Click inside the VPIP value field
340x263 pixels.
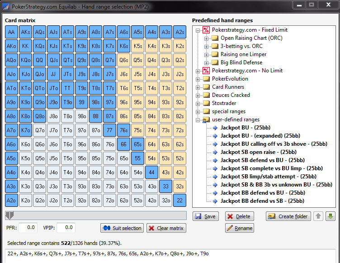point(66,228)
